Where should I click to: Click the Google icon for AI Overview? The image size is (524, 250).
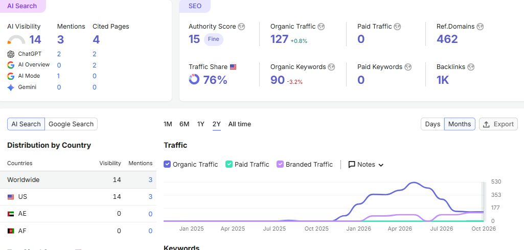(11, 65)
